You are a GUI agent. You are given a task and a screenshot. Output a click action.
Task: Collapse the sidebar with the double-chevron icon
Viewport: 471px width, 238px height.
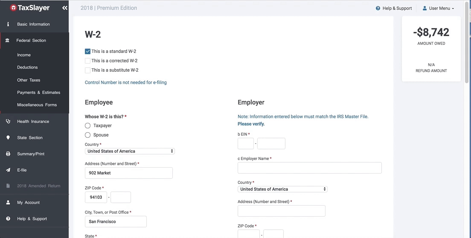(64, 8)
